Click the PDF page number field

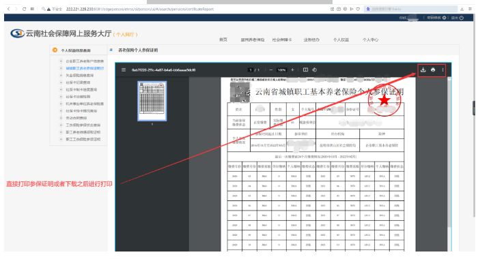(x=251, y=70)
